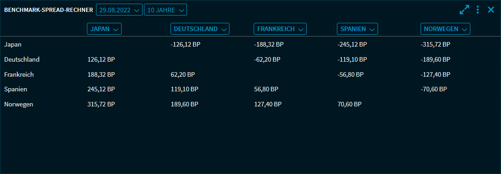The width and height of the screenshot is (501, 174).
Task: Open the Deutschland column country dropdown
Action: click(200, 29)
